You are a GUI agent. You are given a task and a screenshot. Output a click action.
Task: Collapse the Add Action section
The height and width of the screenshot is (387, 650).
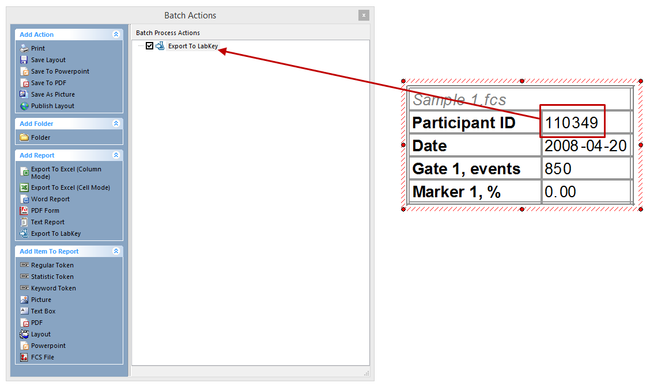(116, 35)
